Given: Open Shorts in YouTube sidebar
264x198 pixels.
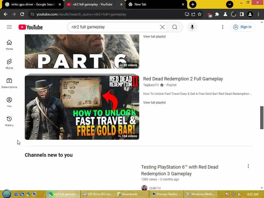Looking at the screenshot, I should 9,64.
